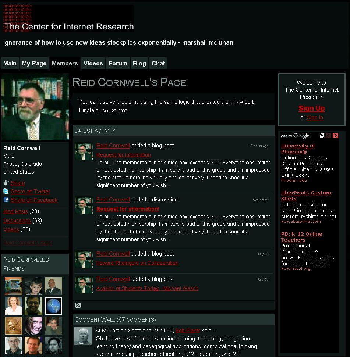Click the Share icon above Twitter link
The image size is (350, 357).
point(6,183)
